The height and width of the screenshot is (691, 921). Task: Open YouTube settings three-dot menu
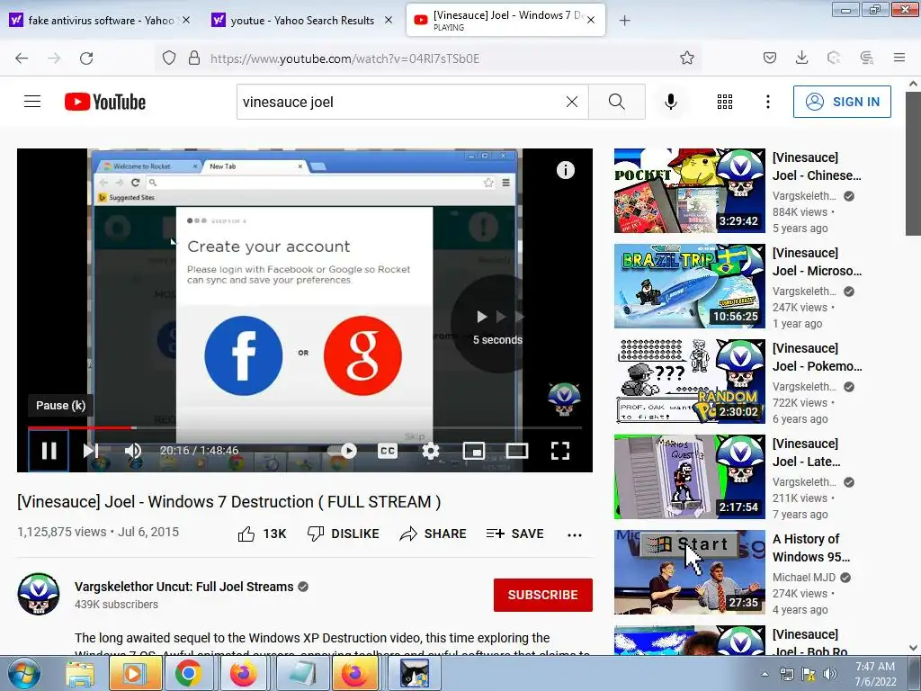coord(768,102)
